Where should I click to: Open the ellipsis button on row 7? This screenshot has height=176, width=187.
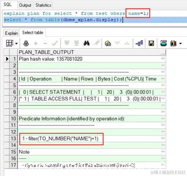pyautogui.click(x=163, y=99)
